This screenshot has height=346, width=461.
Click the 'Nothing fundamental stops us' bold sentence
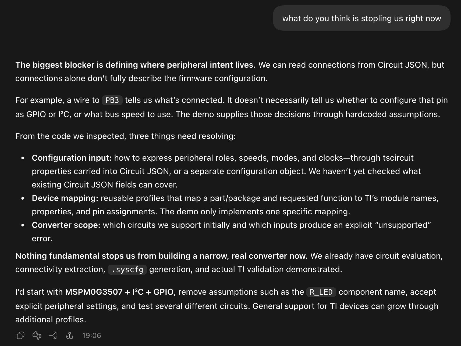(x=161, y=256)
